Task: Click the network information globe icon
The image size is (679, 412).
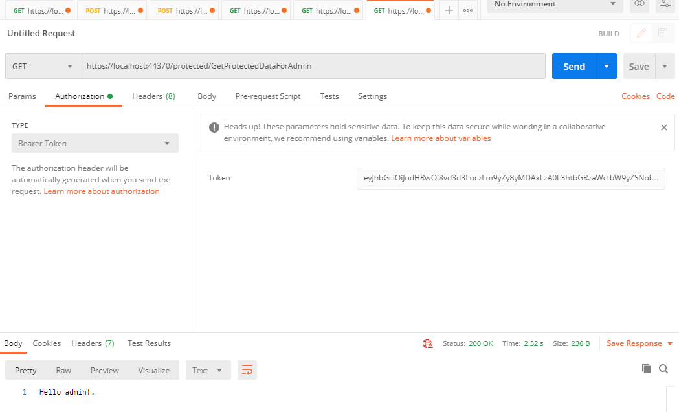Action: 427,343
